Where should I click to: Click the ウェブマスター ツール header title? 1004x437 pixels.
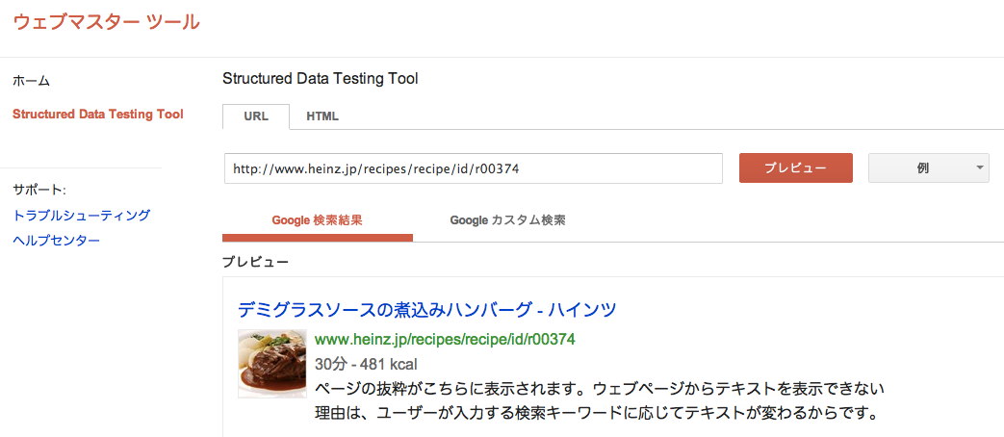tap(106, 21)
